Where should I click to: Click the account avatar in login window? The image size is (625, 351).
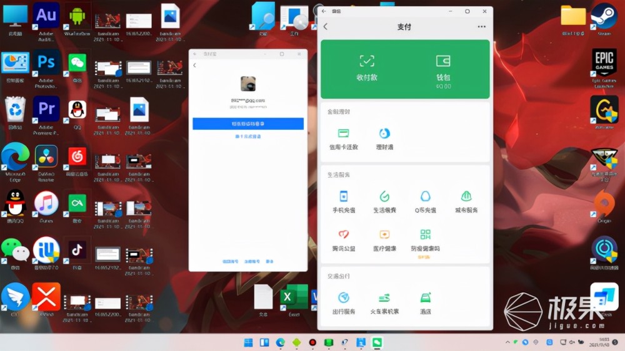click(x=248, y=84)
